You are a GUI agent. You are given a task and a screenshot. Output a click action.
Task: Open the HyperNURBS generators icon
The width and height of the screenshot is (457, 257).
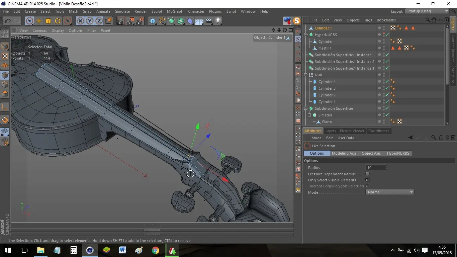point(172,21)
